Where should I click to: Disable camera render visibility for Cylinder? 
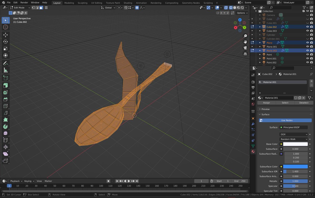[312, 35]
